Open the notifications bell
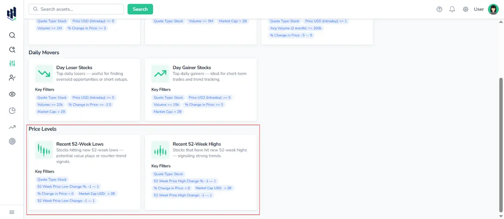Screen dimensions: 504x219 pyautogui.click(x=452, y=9)
